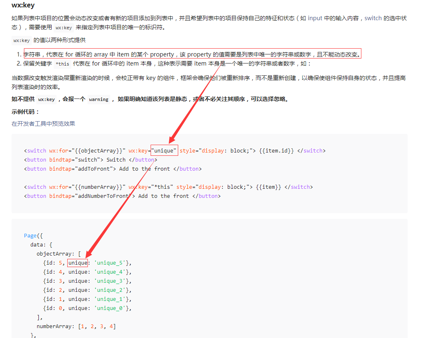Click the addNumberToFront bindtap value
434x338 pixels.
click(x=104, y=196)
